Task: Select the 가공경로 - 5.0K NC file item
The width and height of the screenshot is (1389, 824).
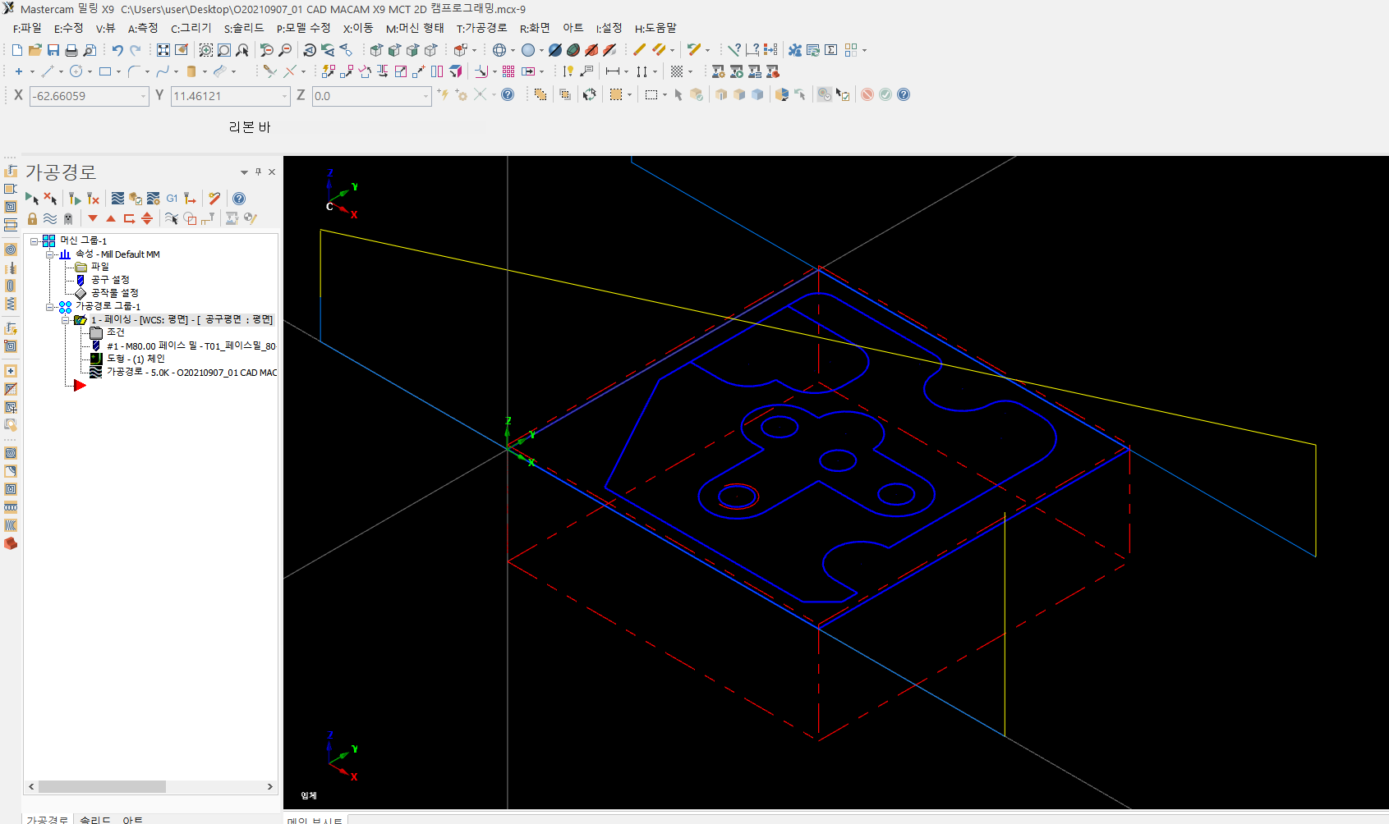Action: pos(191,373)
